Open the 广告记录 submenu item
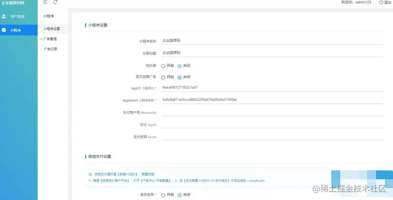393x200 pixels. pos(50,49)
